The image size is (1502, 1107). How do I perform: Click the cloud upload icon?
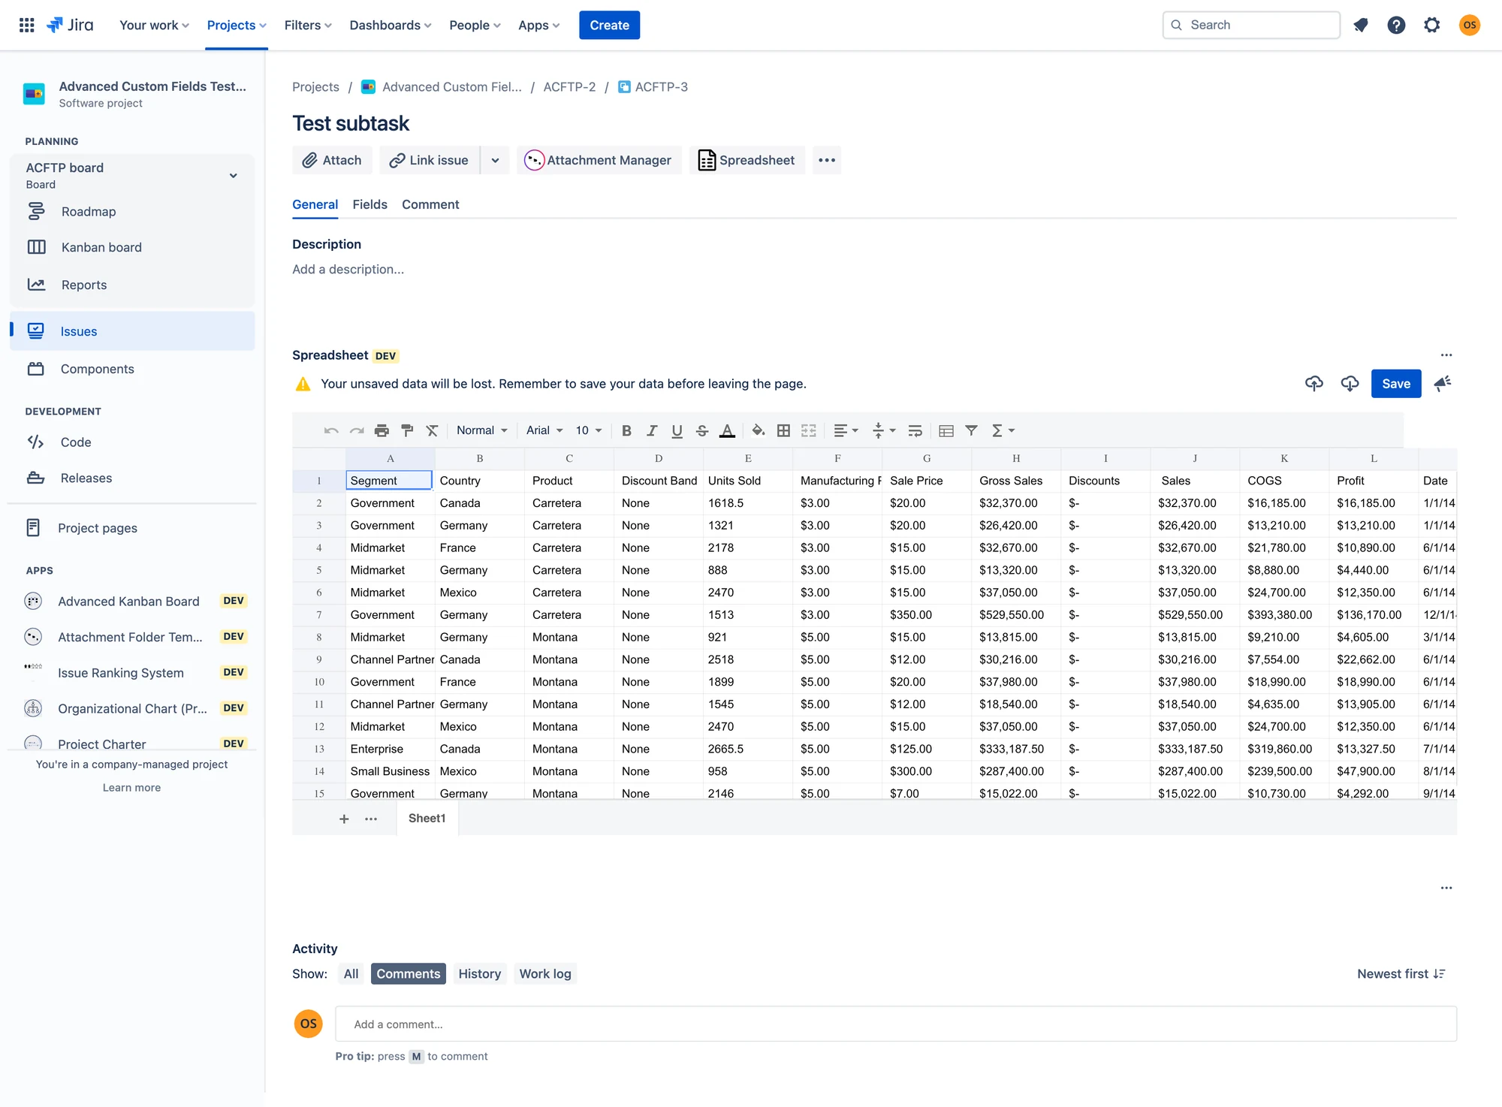click(1313, 384)
